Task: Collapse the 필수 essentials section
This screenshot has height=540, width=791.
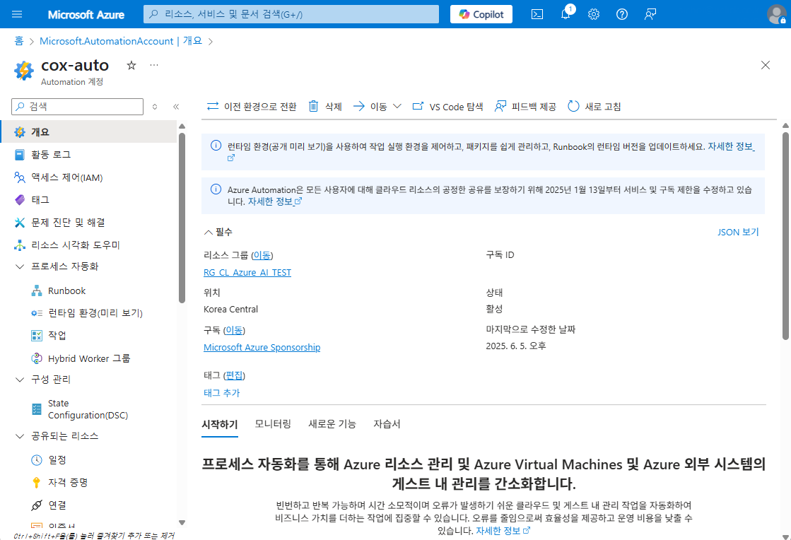Action: coord(218,232)
